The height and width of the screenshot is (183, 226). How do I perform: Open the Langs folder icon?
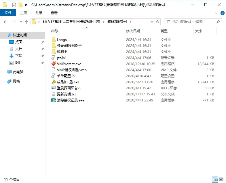click(54, 39)
